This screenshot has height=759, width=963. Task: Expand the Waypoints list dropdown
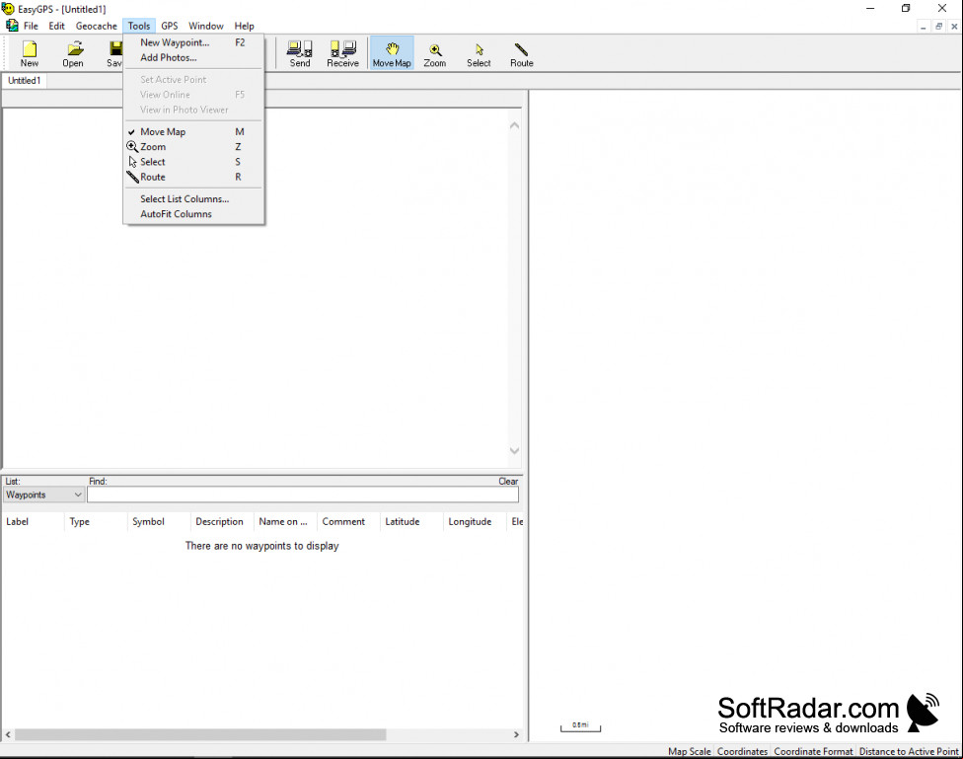(x=43, y=494)
